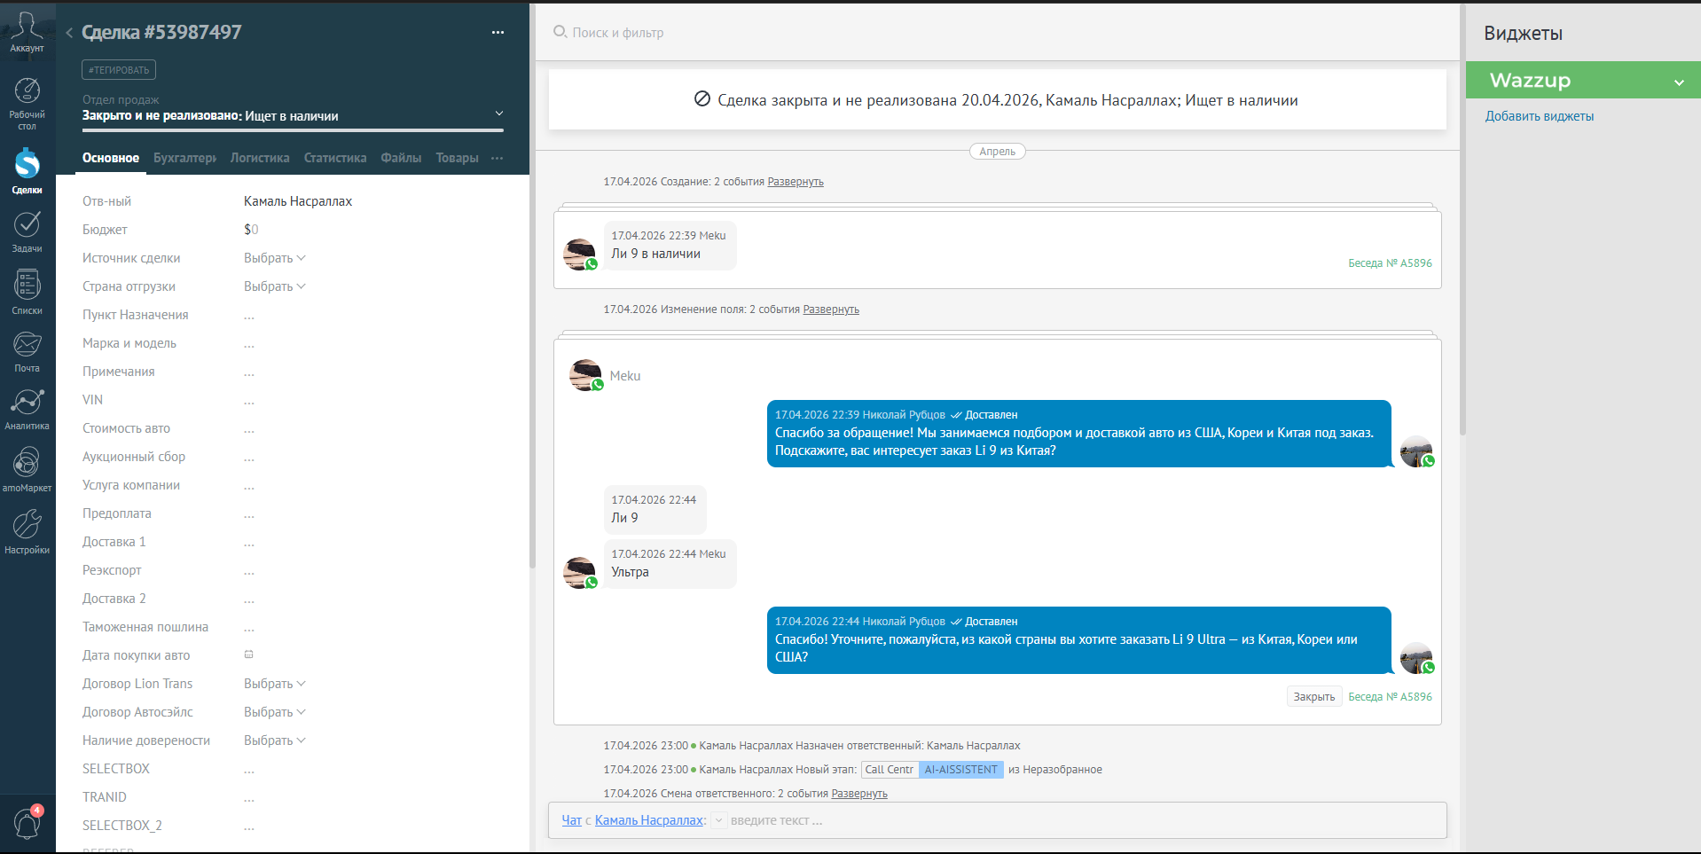Switch to the Статистика tab
This screenshot has height=854, width=1701.
335,158
